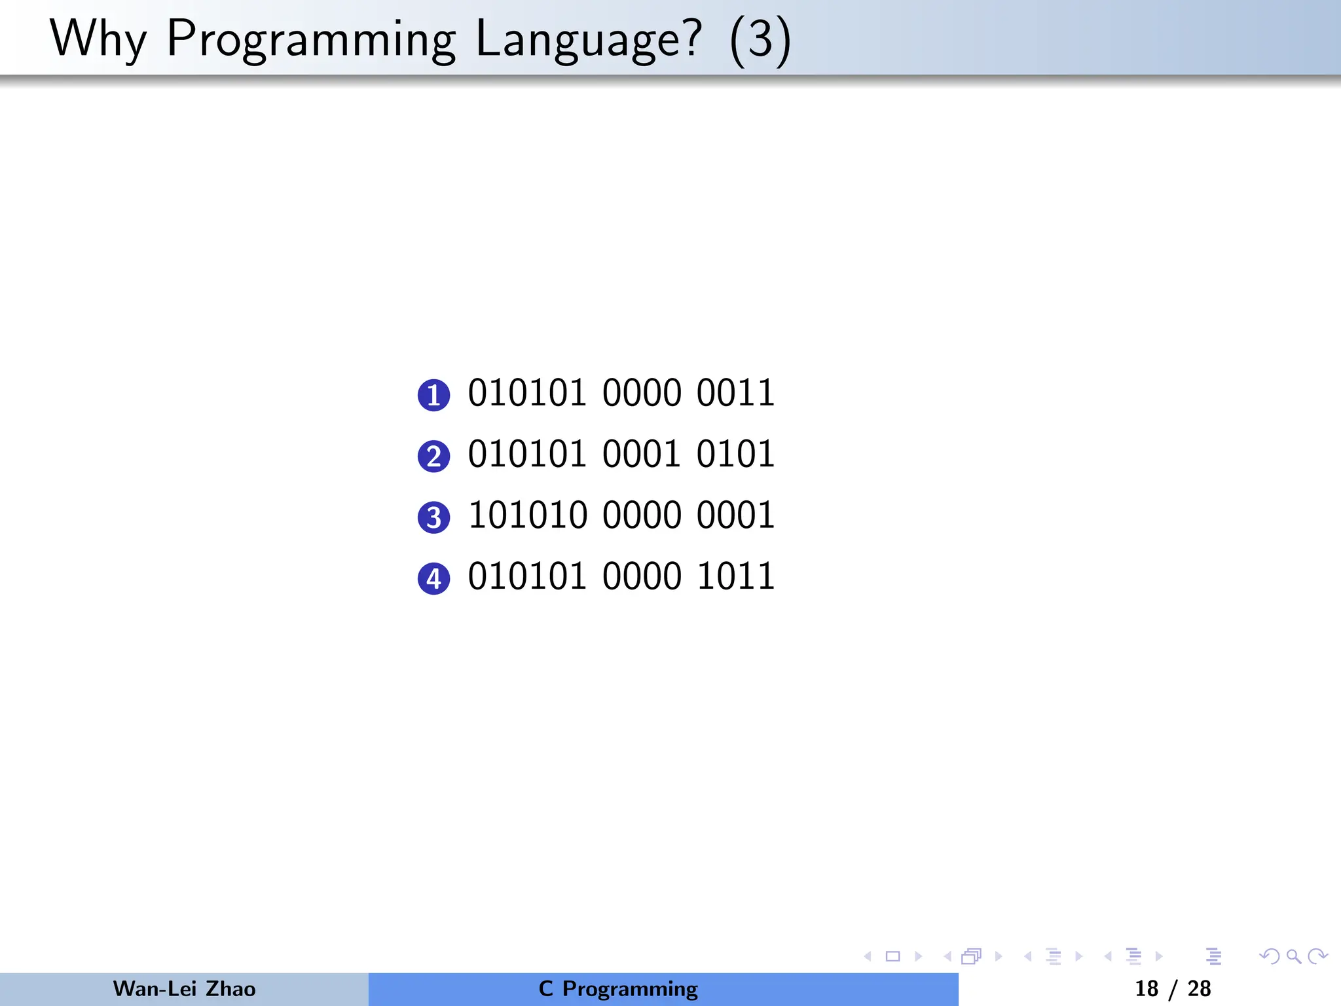Click the previous section arrow
Viewport: 1341px width, 1006px height.
tap(1108, 957)
